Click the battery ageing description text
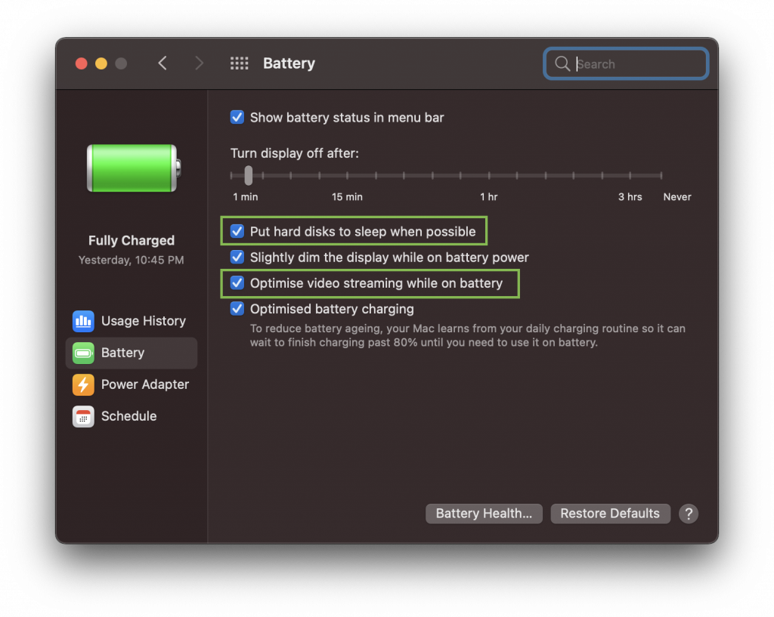The height and width of the screenshot is (617, 774). click(467, 335)
